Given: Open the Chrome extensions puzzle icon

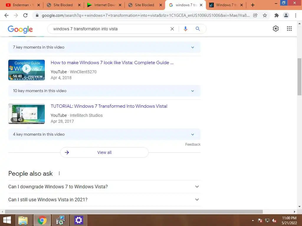Looking at the screenshot, I should (x=277, y=15).
